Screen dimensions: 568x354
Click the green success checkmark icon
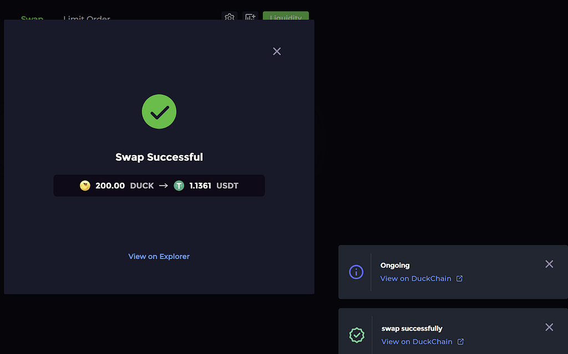tap(159, 111)
